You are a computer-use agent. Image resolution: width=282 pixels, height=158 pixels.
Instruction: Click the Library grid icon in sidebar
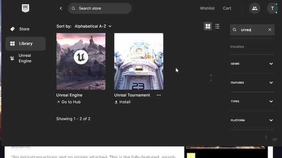point(12,43)
